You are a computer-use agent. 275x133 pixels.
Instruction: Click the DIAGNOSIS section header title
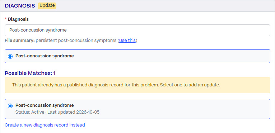tap(20, 6)
